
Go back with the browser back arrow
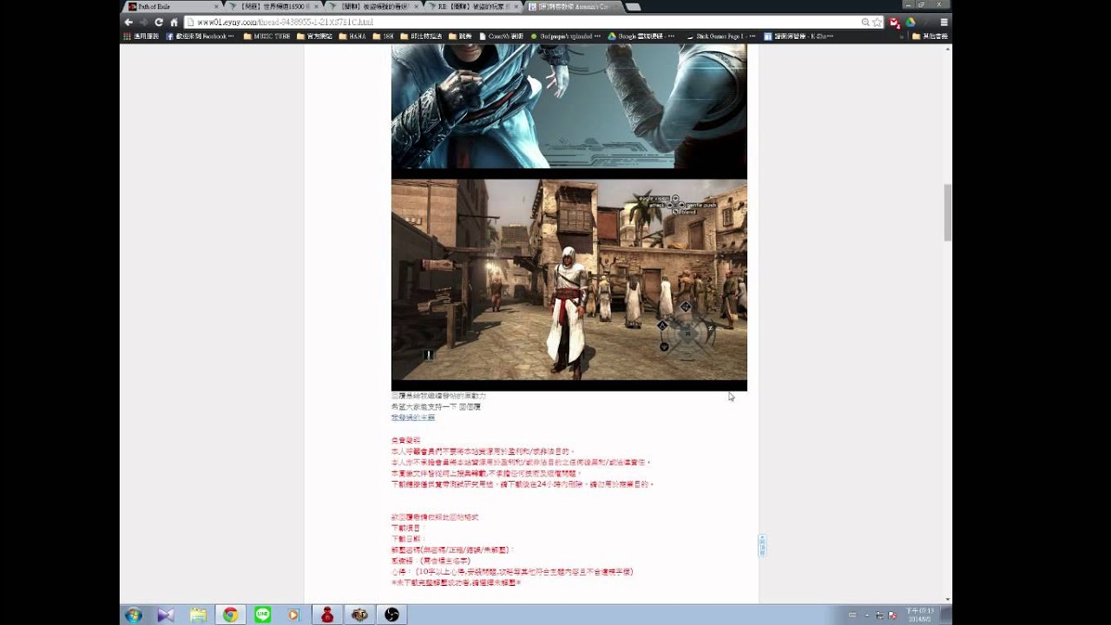(x=128, y=22)
